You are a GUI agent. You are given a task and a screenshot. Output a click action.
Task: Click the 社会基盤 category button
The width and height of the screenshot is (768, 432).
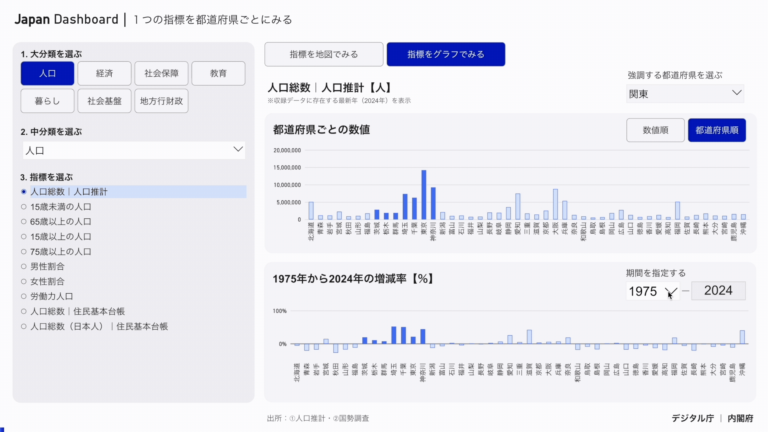pos(104,101)
